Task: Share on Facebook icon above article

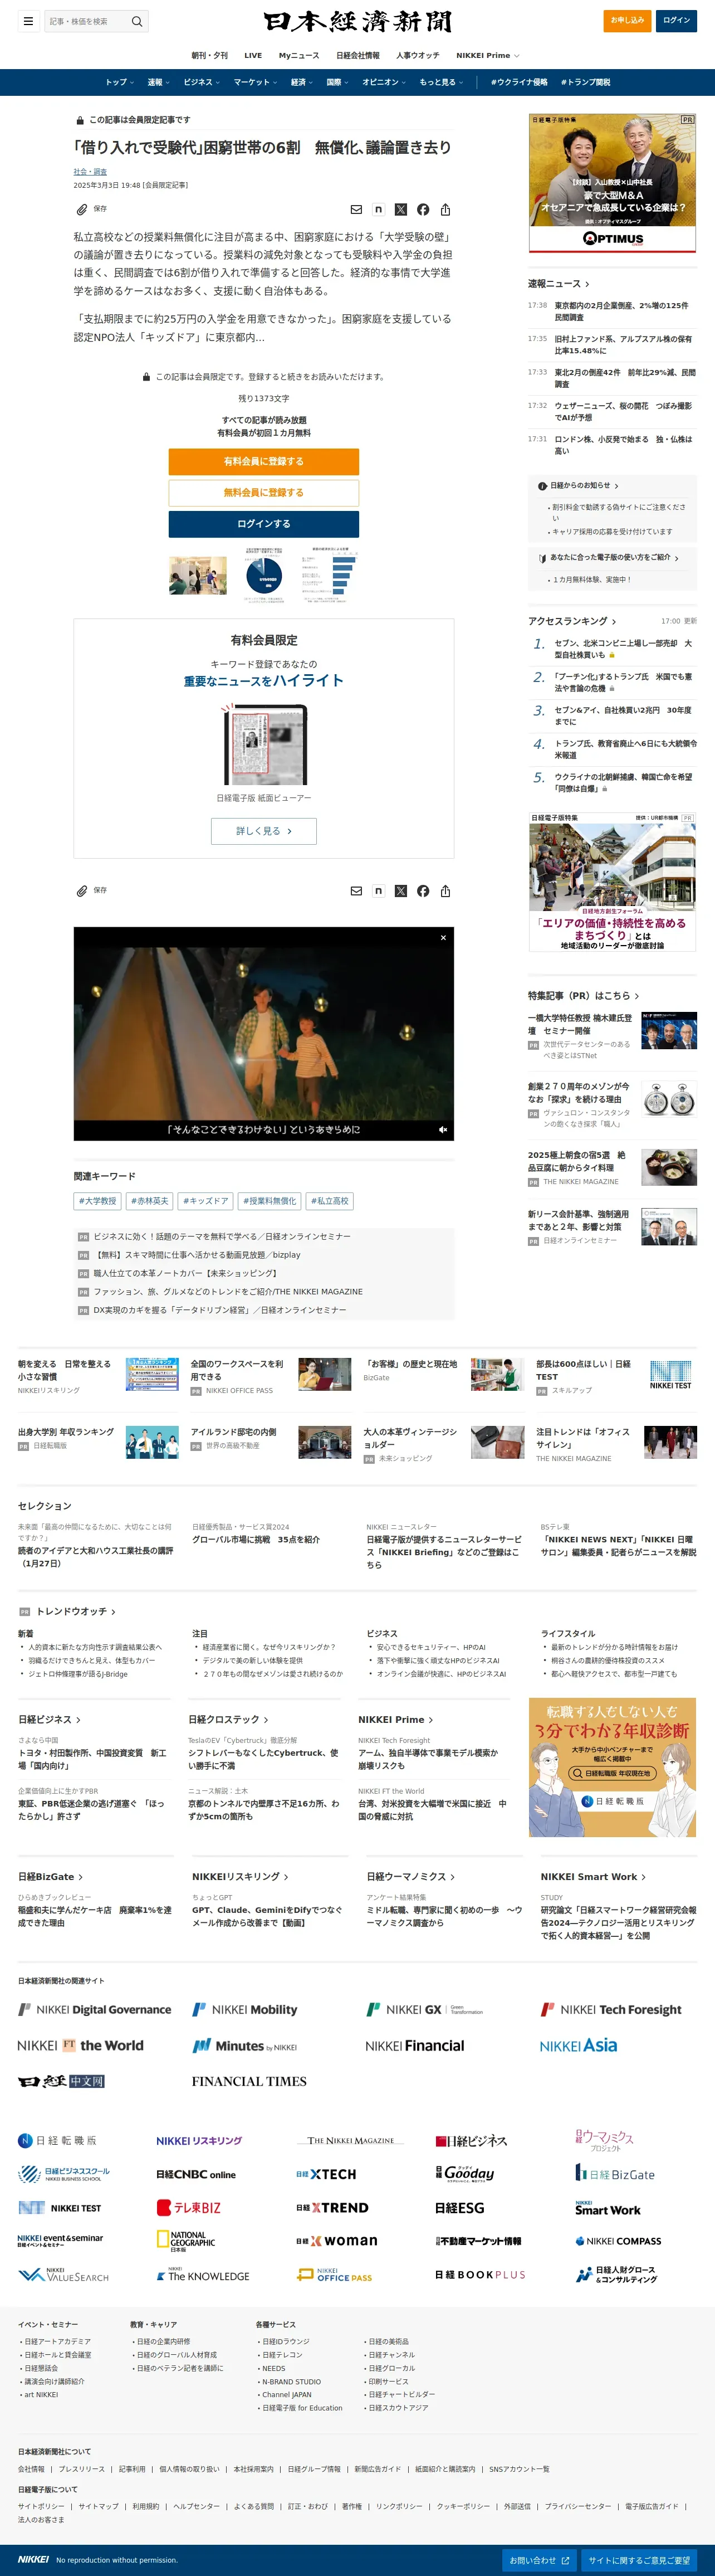Action: 423,209
